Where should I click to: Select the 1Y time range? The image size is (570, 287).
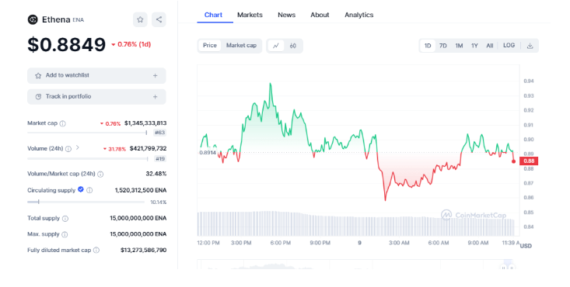pos(474,46)
